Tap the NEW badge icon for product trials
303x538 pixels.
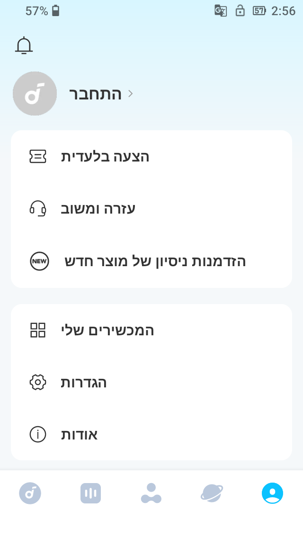(x=39, y=261)
